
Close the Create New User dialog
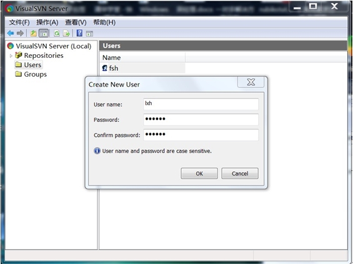(x=251, y=82)
